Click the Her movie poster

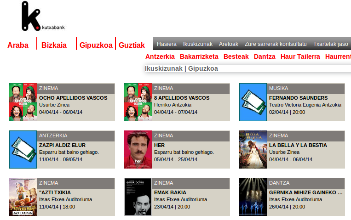[x=138, y=149]
